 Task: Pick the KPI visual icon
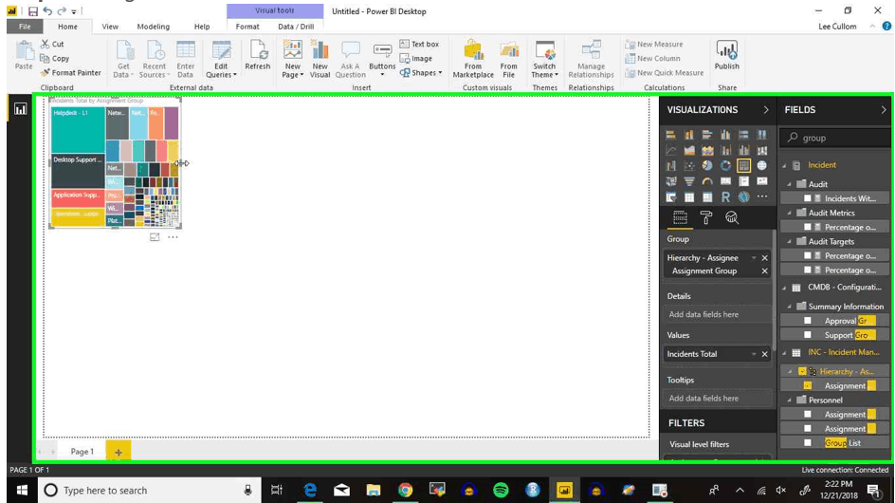point(762,181)
